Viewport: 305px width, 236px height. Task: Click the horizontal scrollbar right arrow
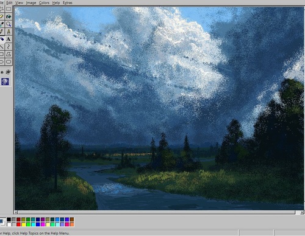click(x=302, y=212)
